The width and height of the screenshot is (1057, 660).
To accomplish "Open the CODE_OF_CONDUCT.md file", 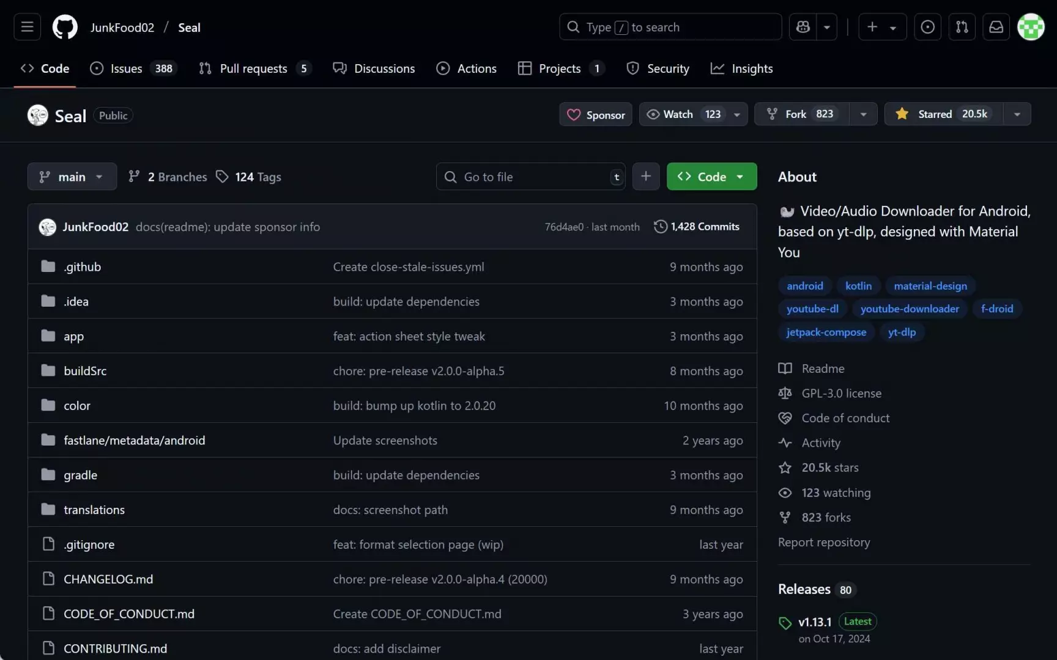I will pyautogui.click(x=129, y=614).
